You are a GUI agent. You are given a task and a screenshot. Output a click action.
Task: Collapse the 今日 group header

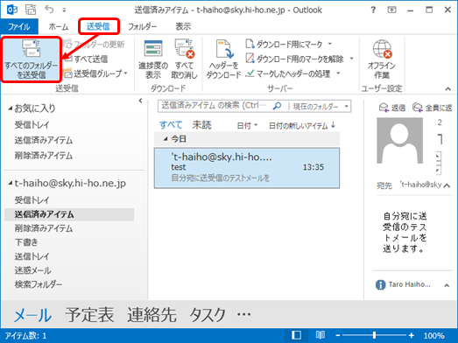coord(166,139)
